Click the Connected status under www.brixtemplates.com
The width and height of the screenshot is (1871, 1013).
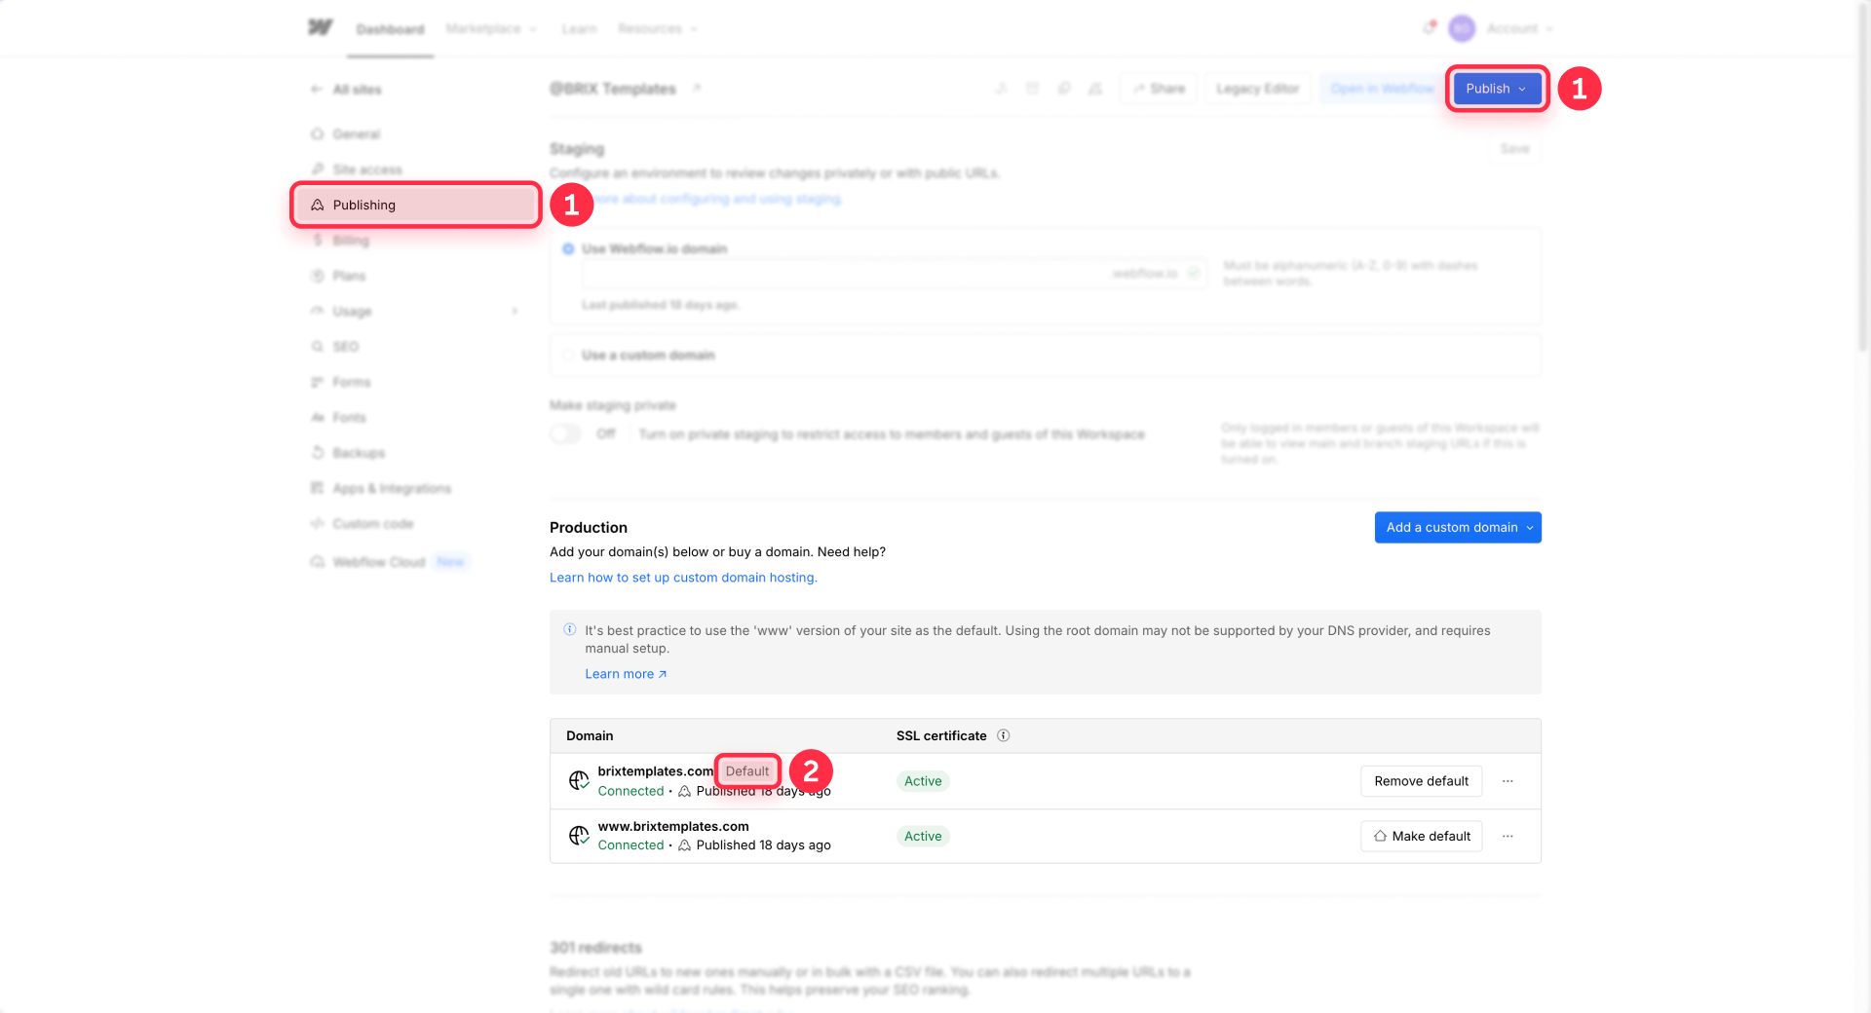click(630, 845)
